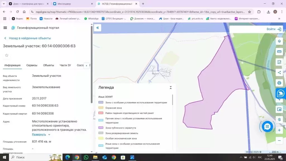Zoom in with the plus button
The width and height of the screenshot is (286, 161).
(x=279, y=130)
